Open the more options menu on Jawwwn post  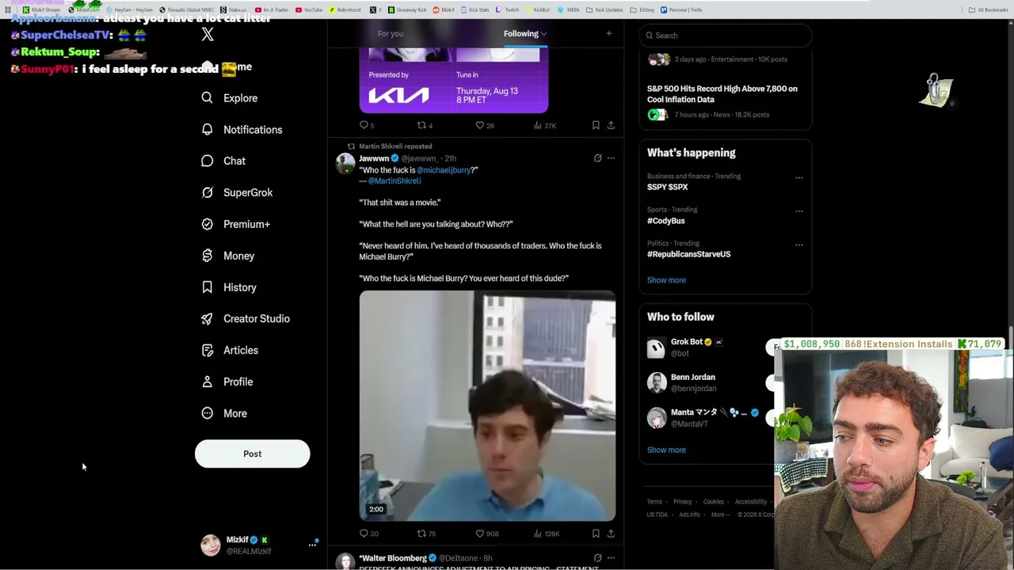(x=611, y=158)
